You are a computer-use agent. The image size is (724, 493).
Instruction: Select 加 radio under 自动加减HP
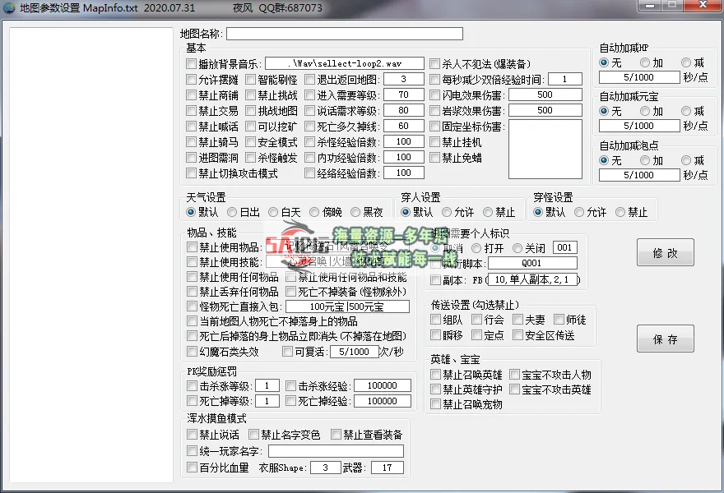[645, 62]
